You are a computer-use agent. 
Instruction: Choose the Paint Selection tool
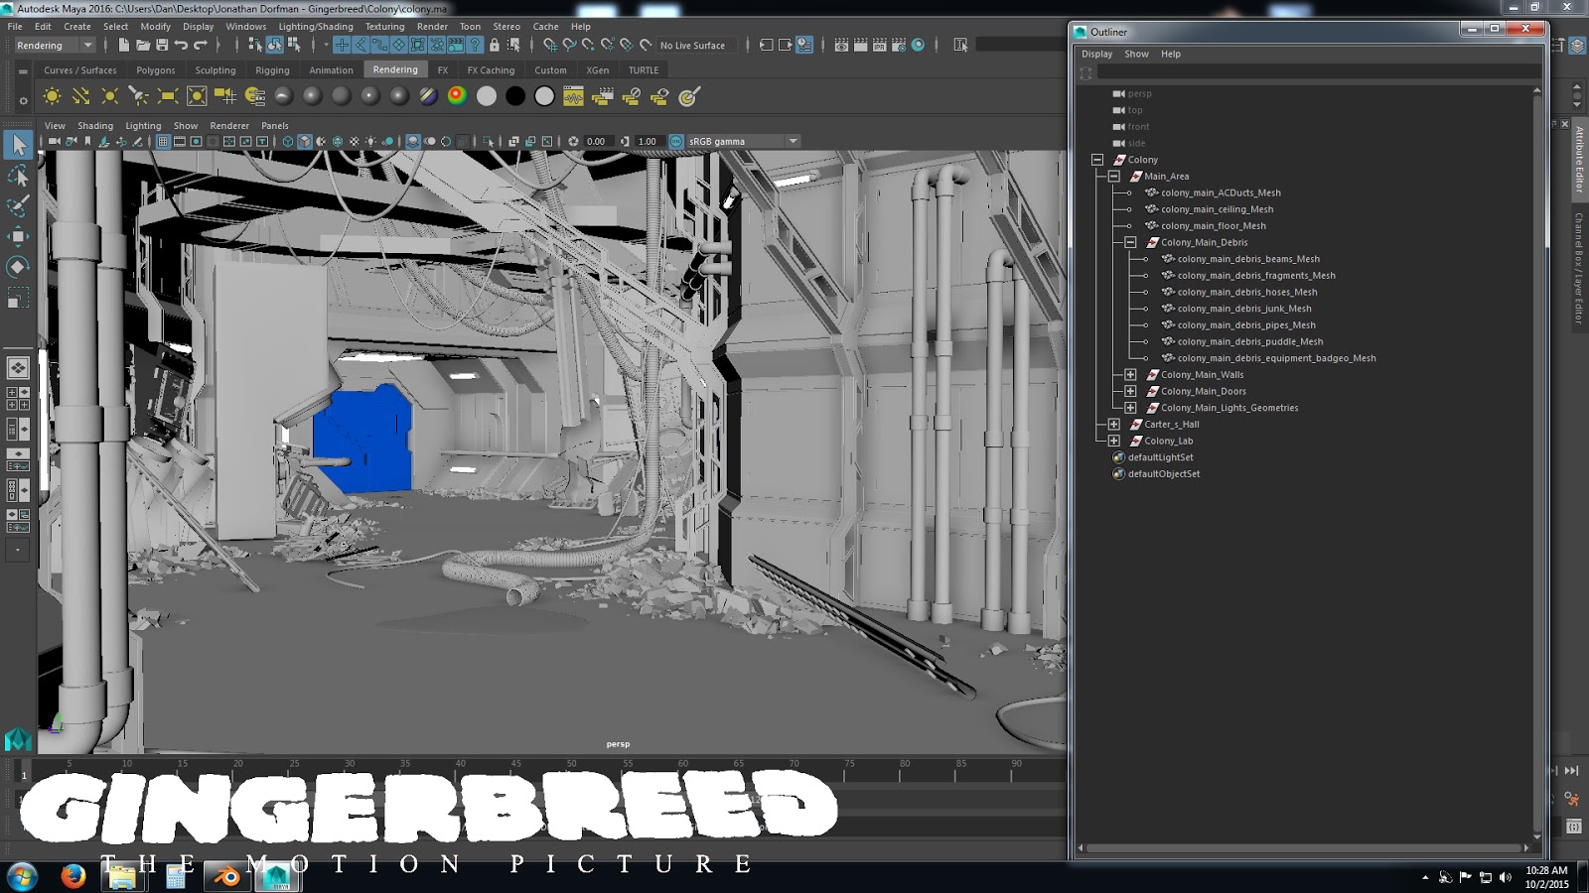point(18,206)
